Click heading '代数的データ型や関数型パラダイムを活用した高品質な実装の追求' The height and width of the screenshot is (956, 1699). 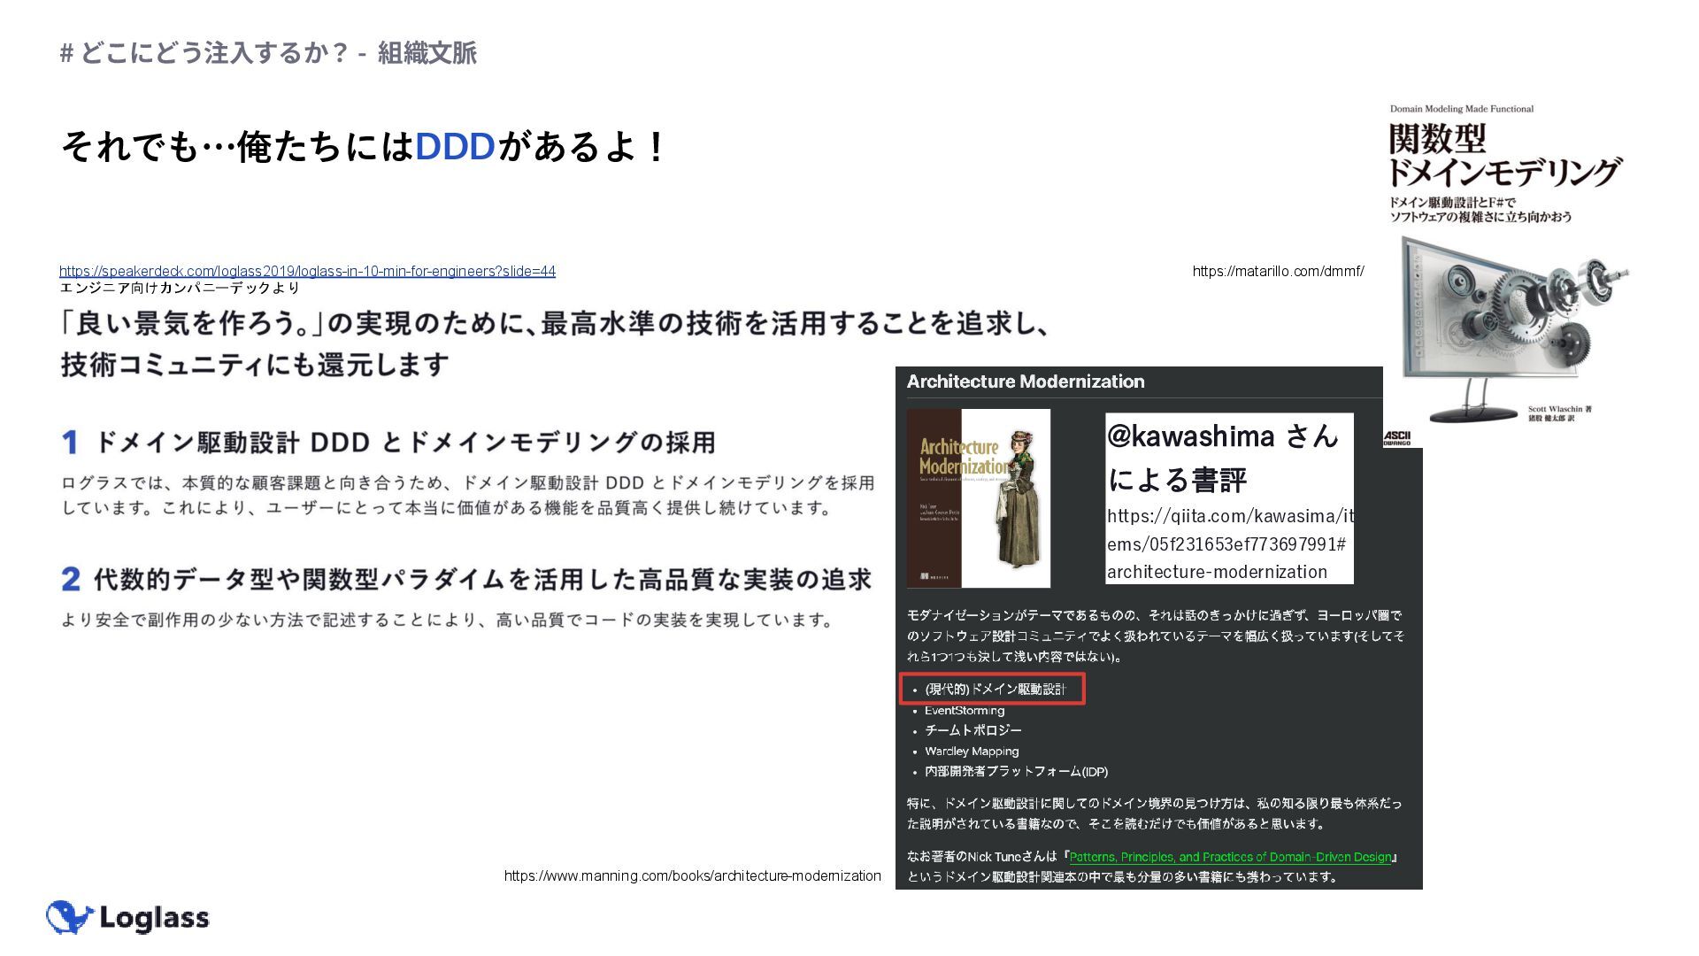click(483, 579)
